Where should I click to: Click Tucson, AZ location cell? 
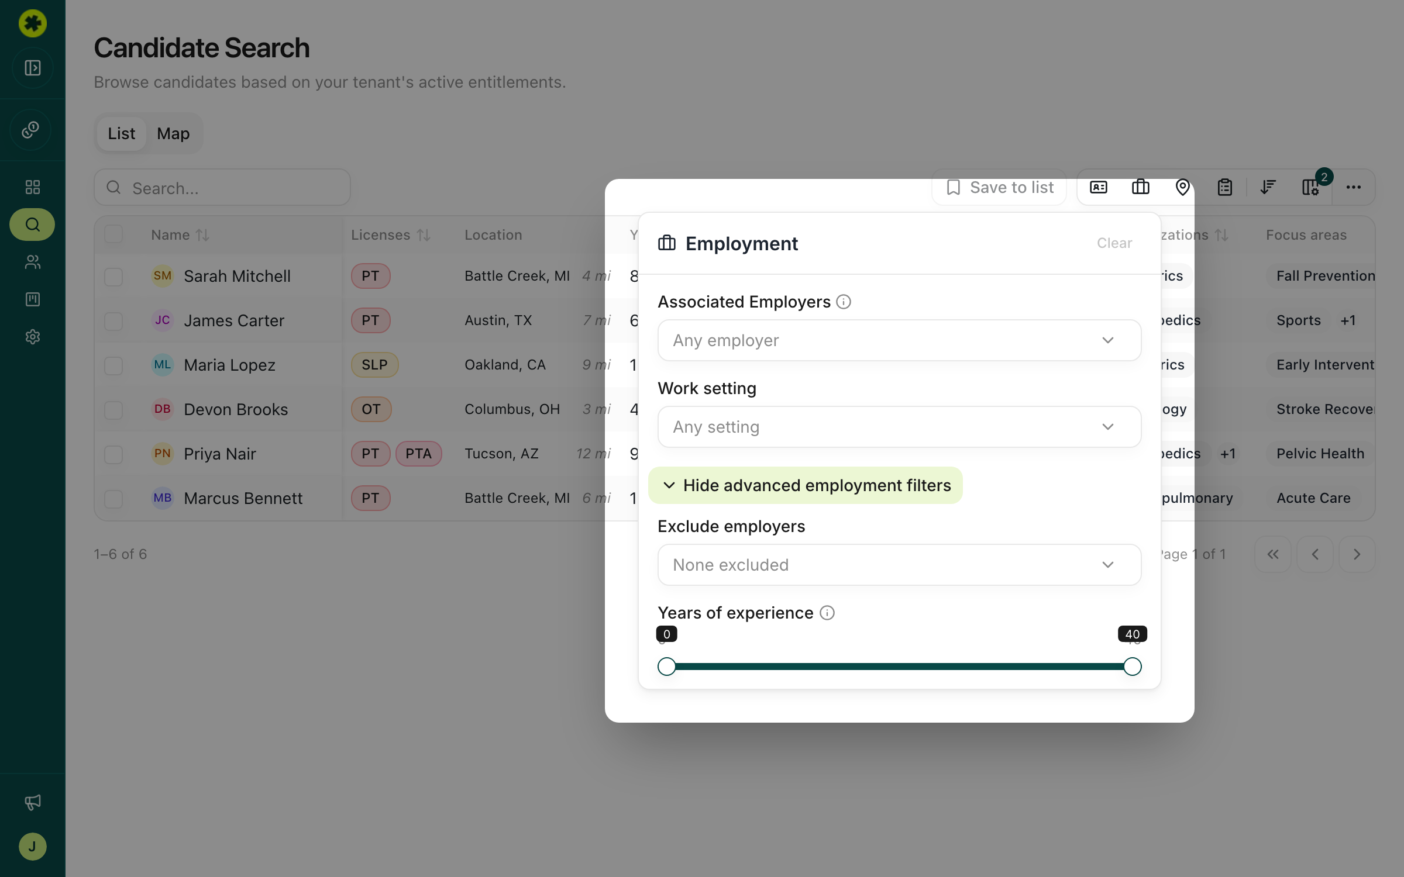(501, 454)
